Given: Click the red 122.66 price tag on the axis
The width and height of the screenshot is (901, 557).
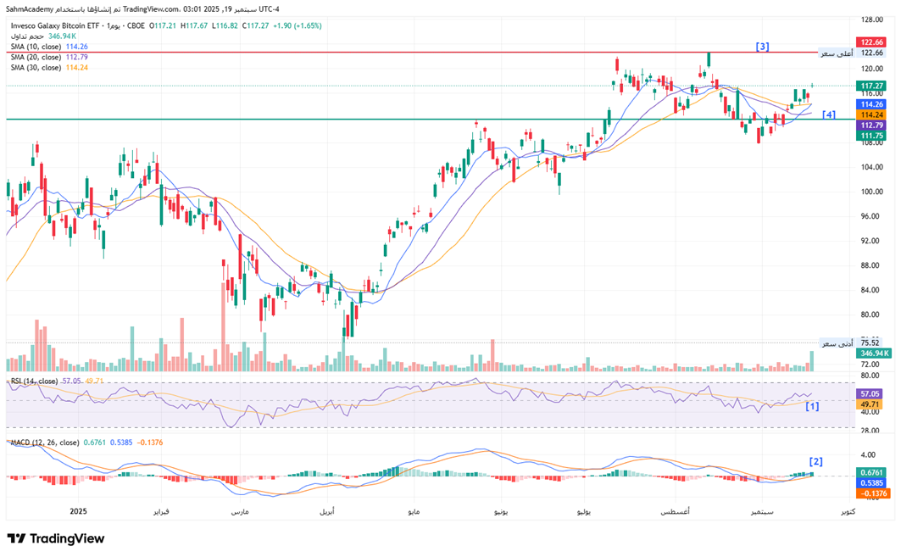Looking at the screenshot, I should coord(871,42).
